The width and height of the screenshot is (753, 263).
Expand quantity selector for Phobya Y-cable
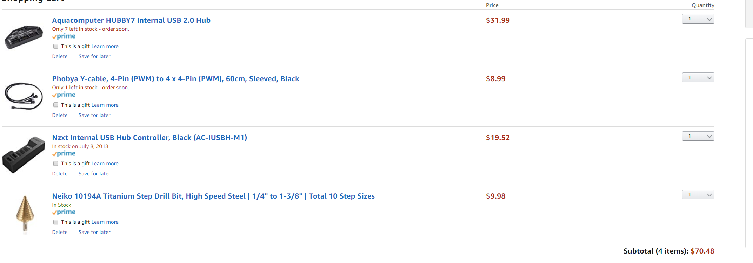point(698,77)
